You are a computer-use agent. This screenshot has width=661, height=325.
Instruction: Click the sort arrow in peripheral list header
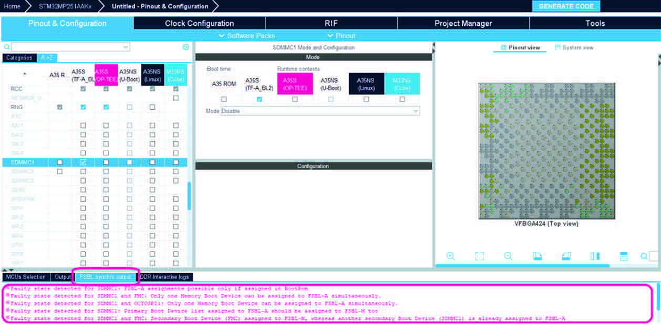click(25, 74)
